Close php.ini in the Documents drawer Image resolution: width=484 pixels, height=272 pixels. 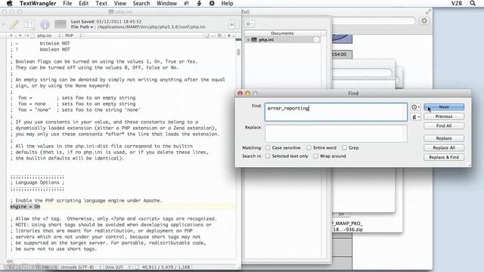(x=316, y=40)
